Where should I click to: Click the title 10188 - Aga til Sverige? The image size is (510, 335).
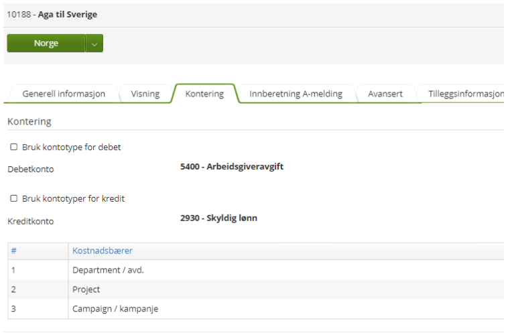click(52, 15)
